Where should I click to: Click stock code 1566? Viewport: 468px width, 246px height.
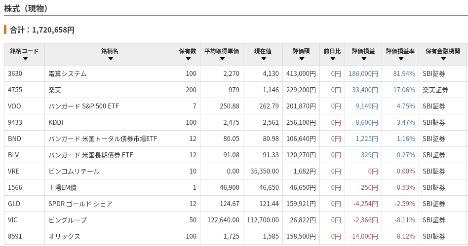pos(15,187)
